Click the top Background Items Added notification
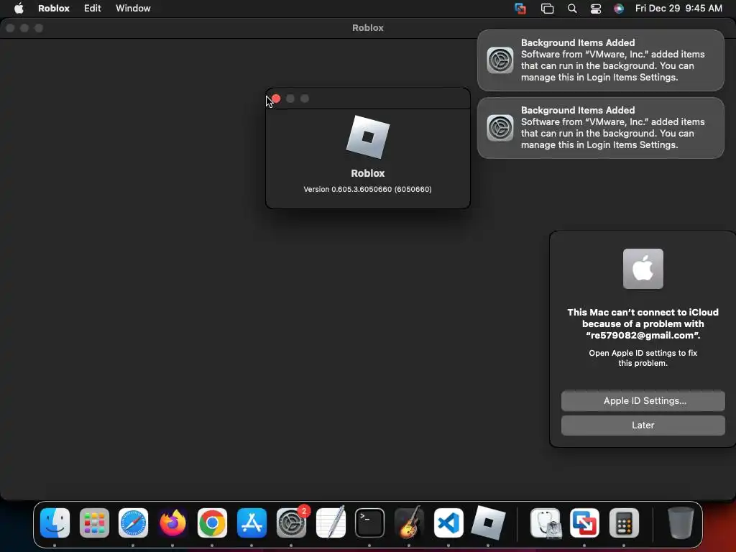The width and height of the screenshot is (736, 552). tap(601, 60)
